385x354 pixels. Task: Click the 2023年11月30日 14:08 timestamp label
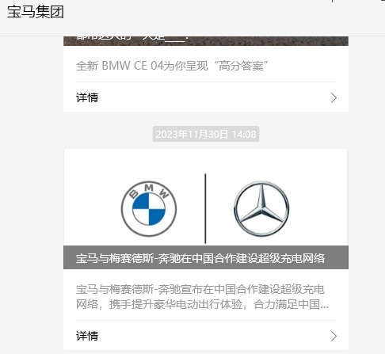click(206, 134)
